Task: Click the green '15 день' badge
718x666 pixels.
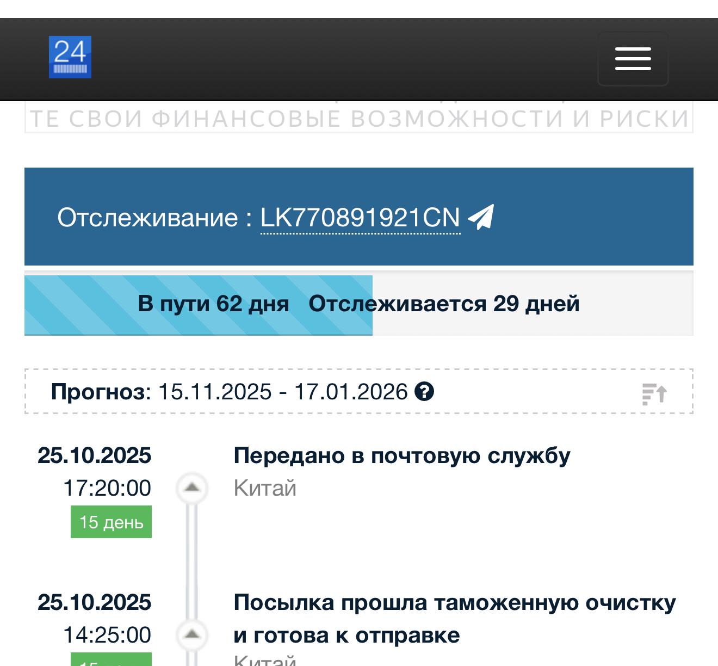Action: (x=111, y=522)
